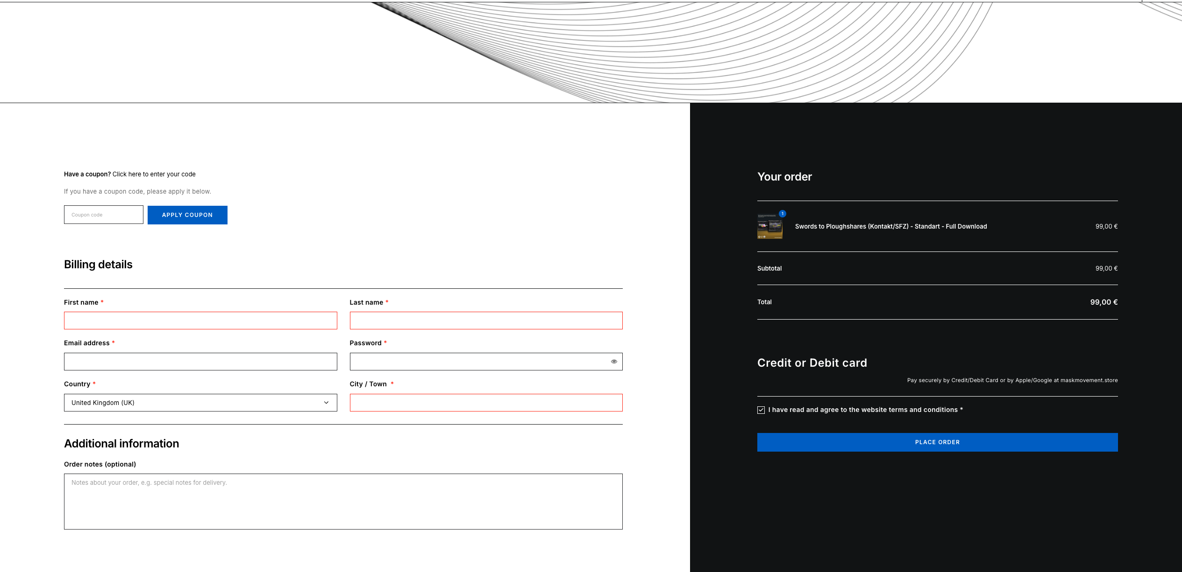Expand the Country dropdown chevron
The image size is (1182, 572).
click(326, 403)
